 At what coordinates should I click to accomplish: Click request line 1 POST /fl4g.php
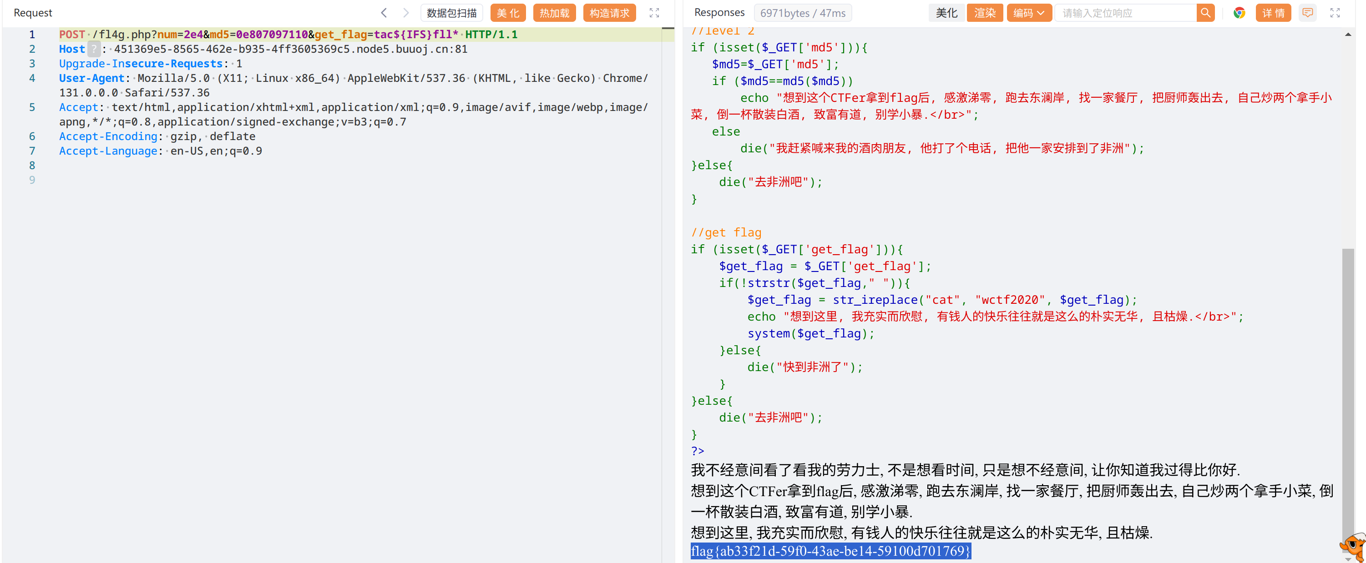(288, 35)
